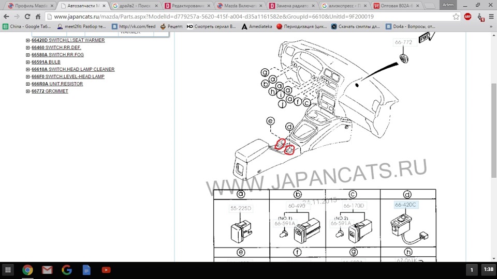Bookmark this page with the star icon

pos(456,17)
